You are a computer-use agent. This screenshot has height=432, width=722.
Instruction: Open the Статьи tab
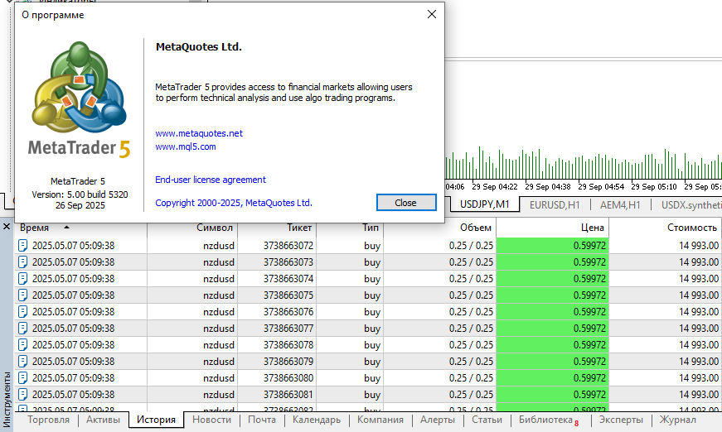pos(487,420)
